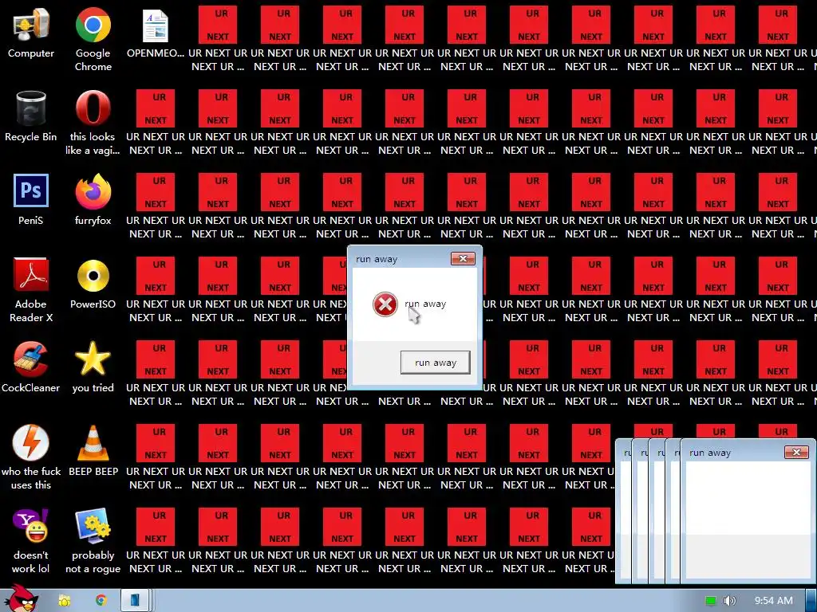
Task: Open the volume speaker tray icon
Action: pyautogui.click(x=729, y=601)
